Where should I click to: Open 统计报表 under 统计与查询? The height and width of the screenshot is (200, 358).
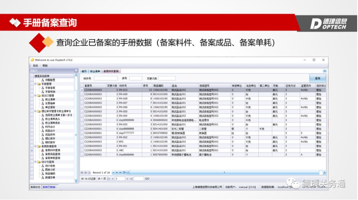(50, 165)
